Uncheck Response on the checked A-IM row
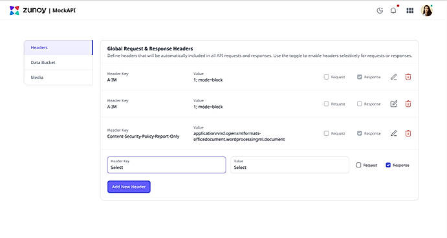 [360, 77]
